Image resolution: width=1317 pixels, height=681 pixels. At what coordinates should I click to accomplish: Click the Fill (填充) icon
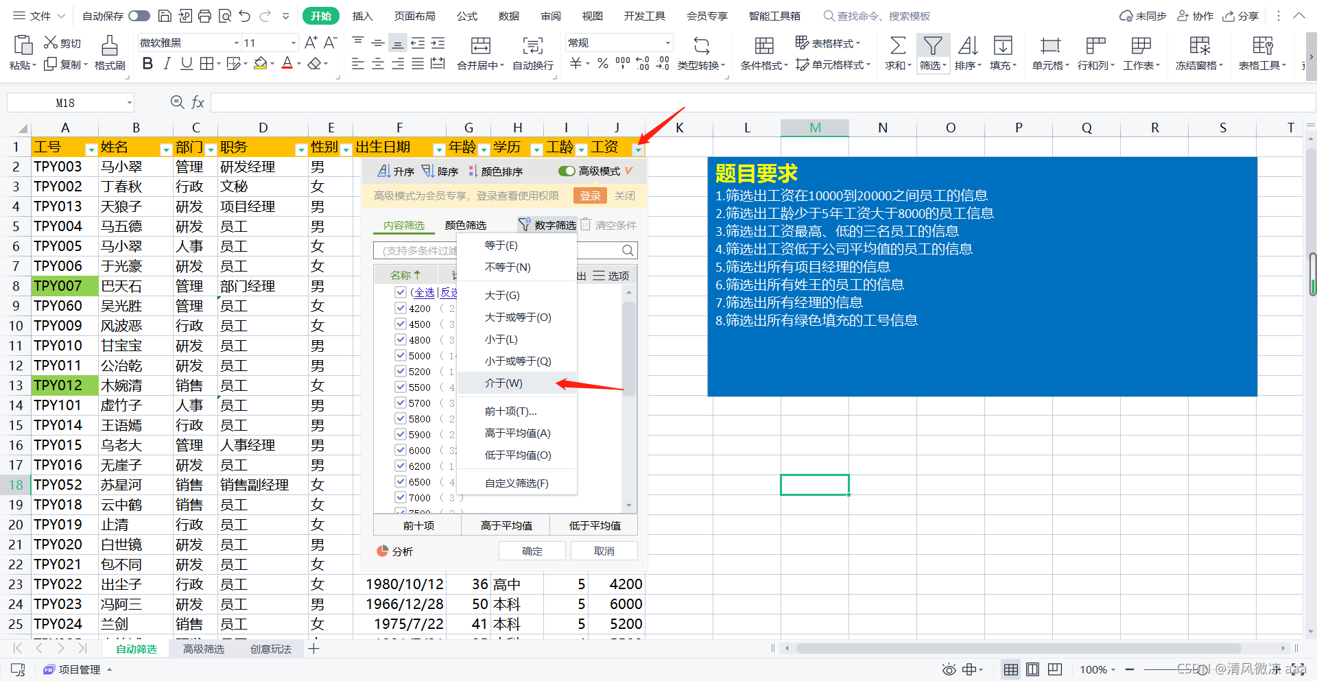[x=1003, y=45]
